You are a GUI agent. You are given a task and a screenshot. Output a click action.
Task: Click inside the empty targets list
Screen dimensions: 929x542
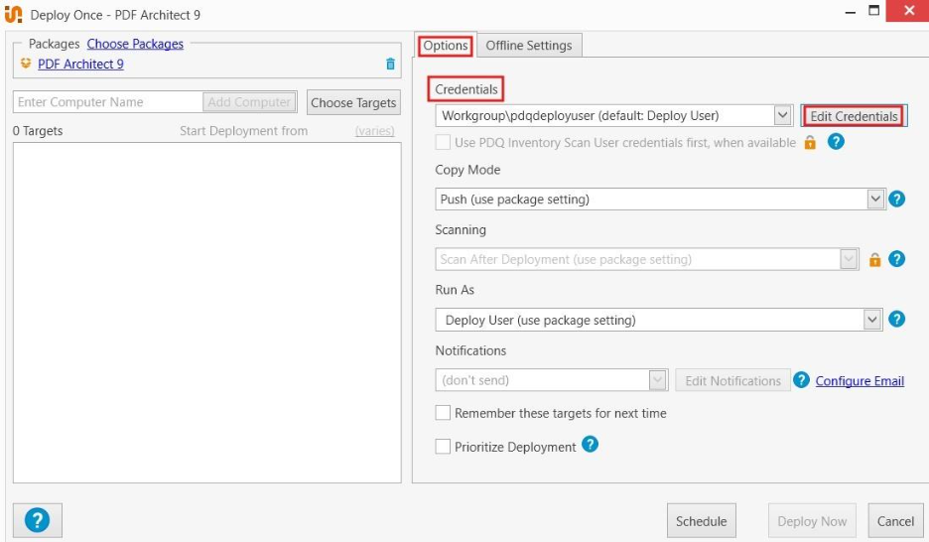(x=206, y=312)
